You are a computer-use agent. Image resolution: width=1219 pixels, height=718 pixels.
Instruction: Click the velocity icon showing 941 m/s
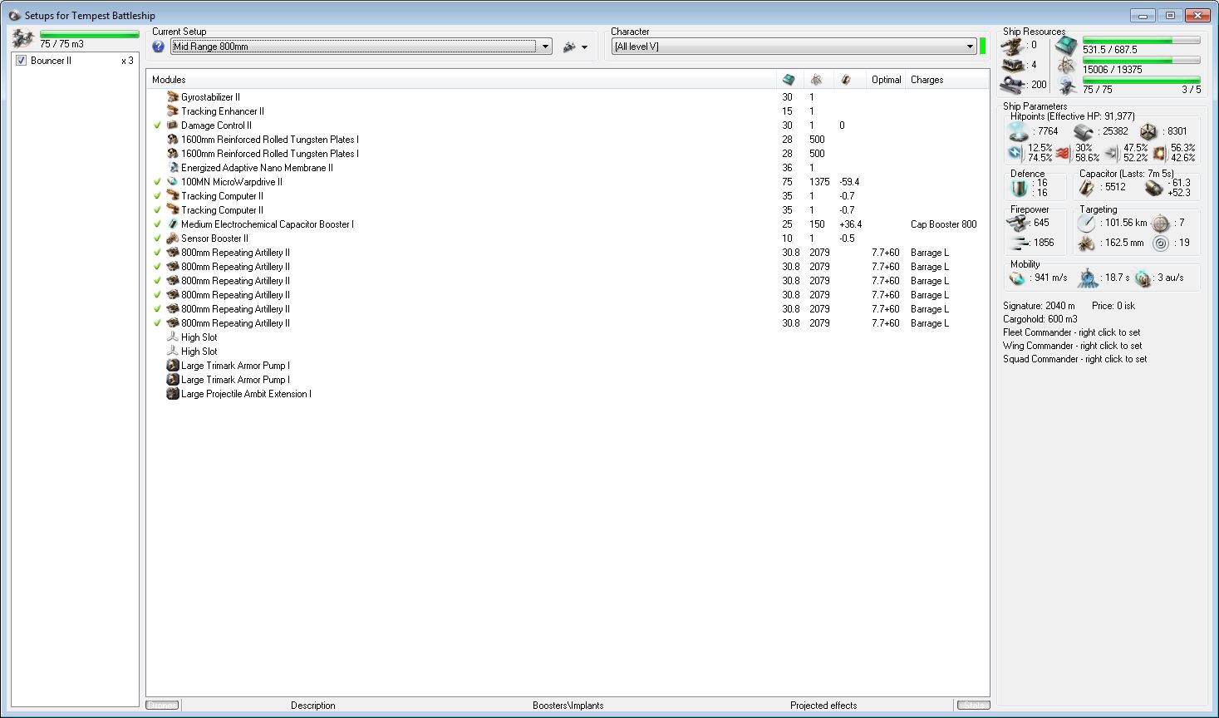tap(1017, 278)
